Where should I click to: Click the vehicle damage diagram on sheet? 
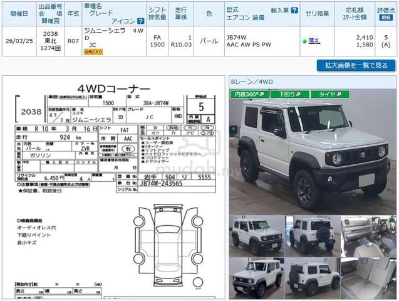pos(168,246)
